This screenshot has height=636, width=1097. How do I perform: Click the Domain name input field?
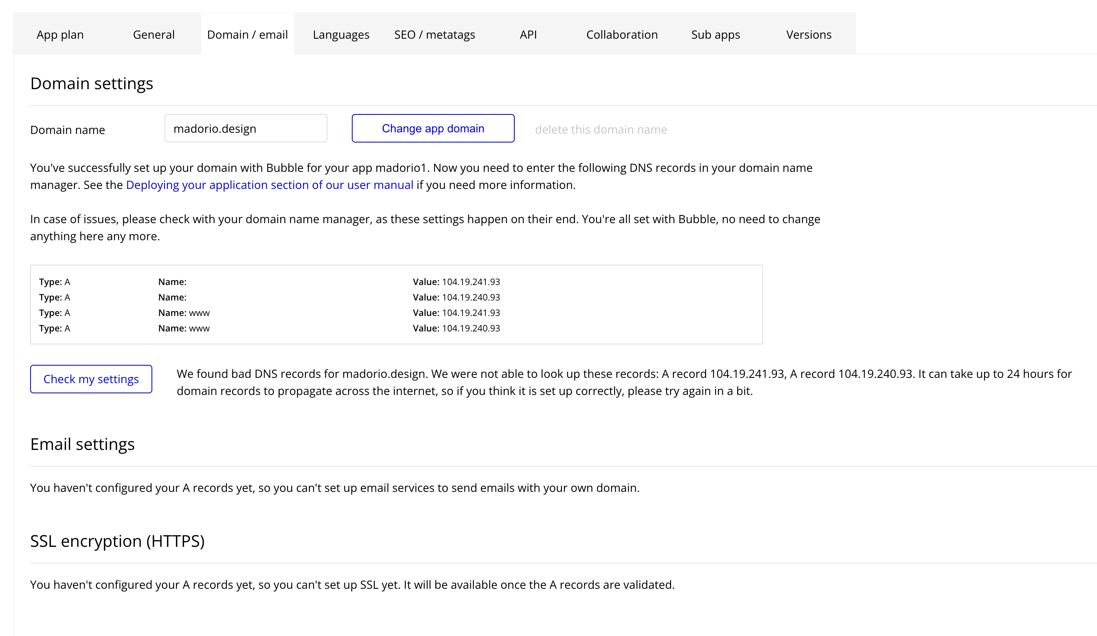point(246,128)
